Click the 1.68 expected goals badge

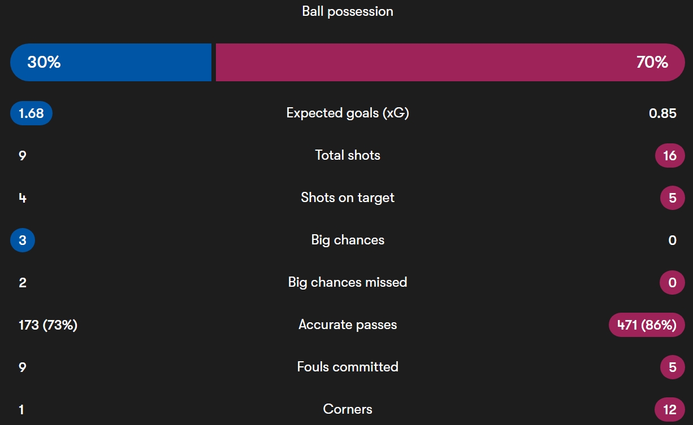tap(31, 113)
